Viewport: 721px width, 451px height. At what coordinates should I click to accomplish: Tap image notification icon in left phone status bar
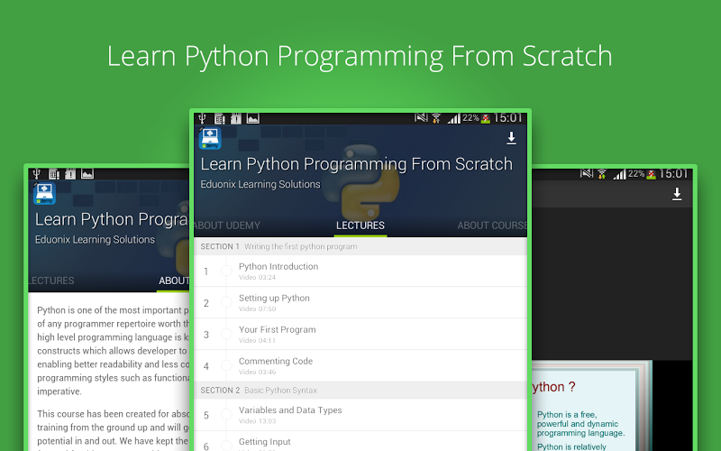[87, 174]
